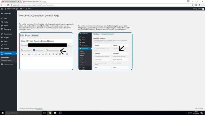Open Settings in the admin sidebar

pyautogui.click(x=6, y=49)
